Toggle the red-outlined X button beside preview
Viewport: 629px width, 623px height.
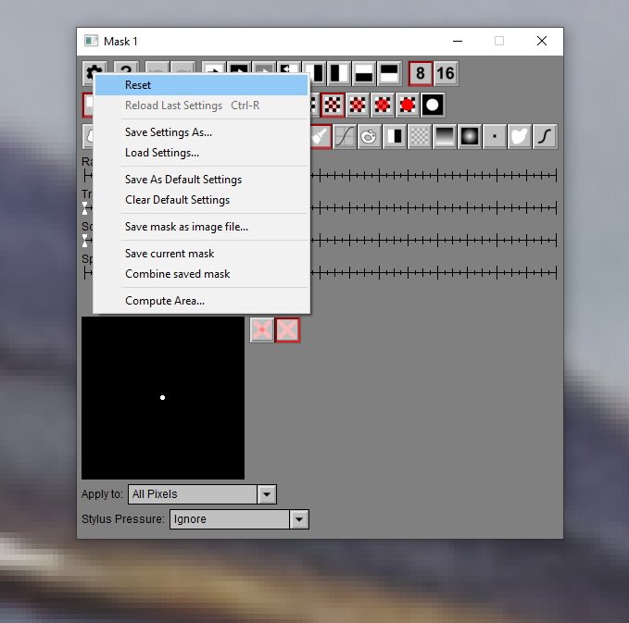[x=287, y=330]
